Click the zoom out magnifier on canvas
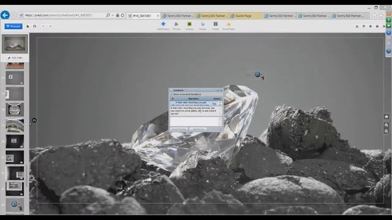Viewport: 392px width, 220px height. 386,131
